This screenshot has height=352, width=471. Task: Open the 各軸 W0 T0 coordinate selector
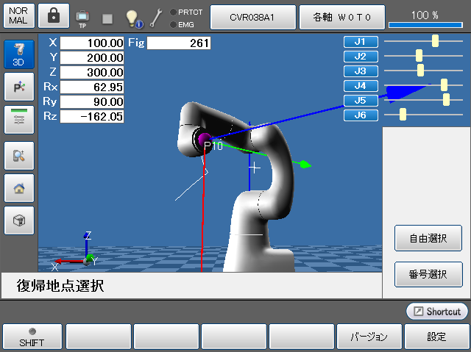(x=341, y=16)
